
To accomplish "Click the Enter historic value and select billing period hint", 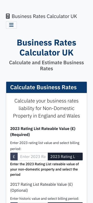I will (x=45, y=198).
